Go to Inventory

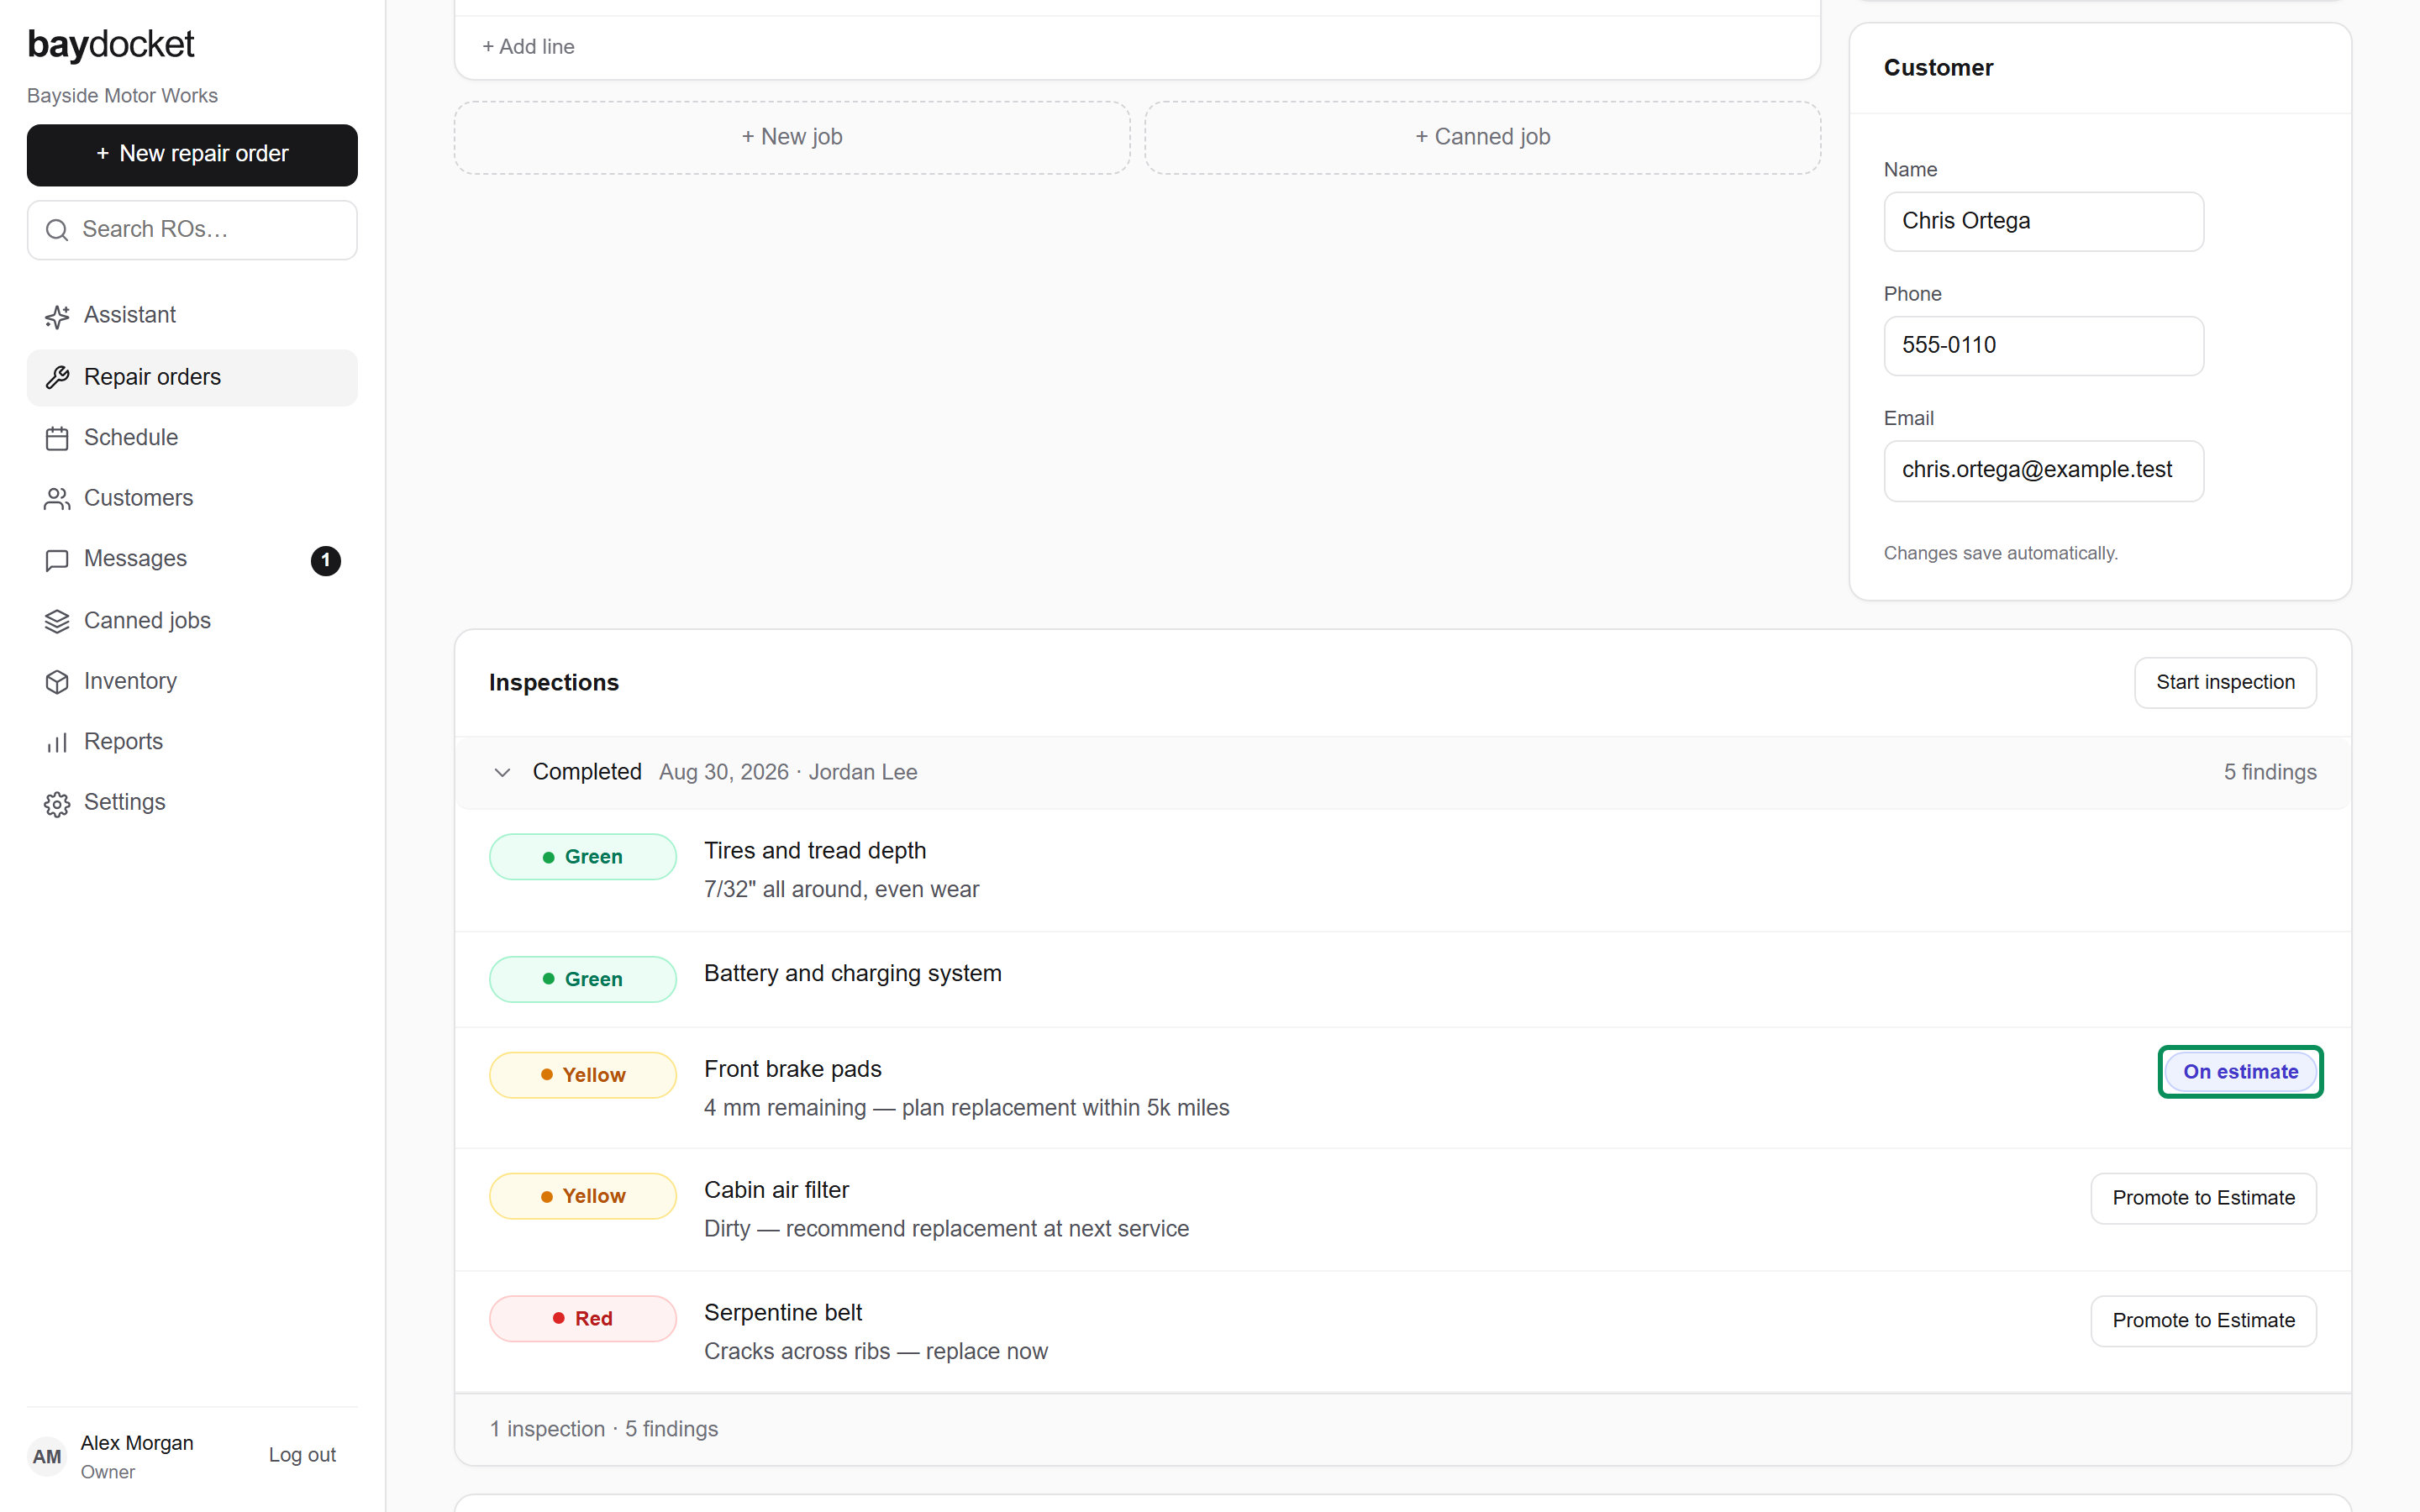(x=192, y=682)
